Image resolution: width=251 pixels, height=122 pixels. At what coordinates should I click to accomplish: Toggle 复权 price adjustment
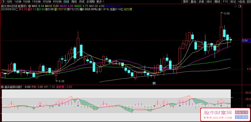(x=185, y=2)
